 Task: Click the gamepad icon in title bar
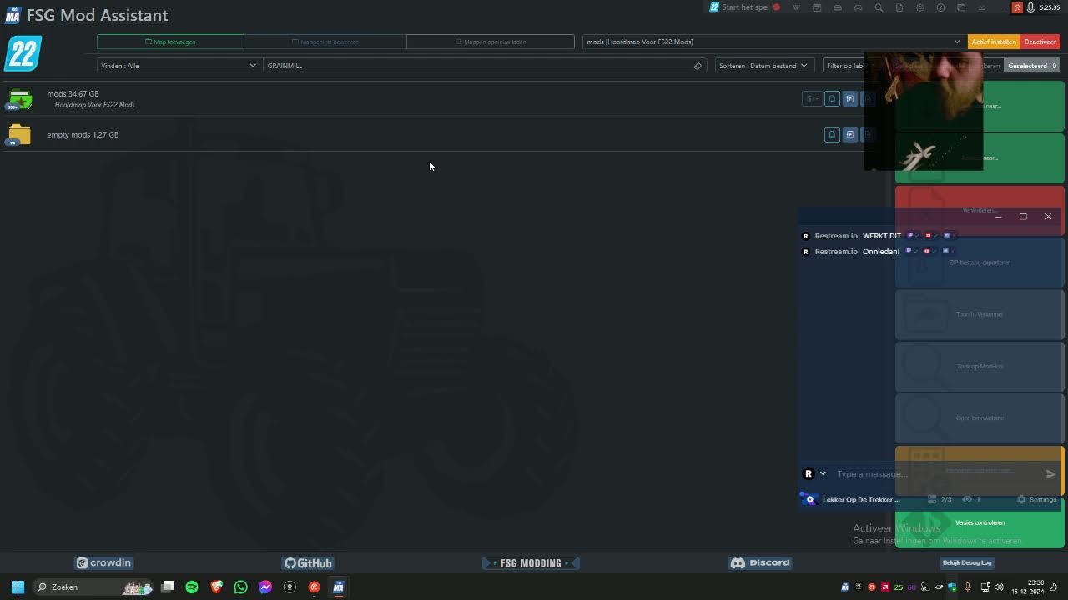858,7
